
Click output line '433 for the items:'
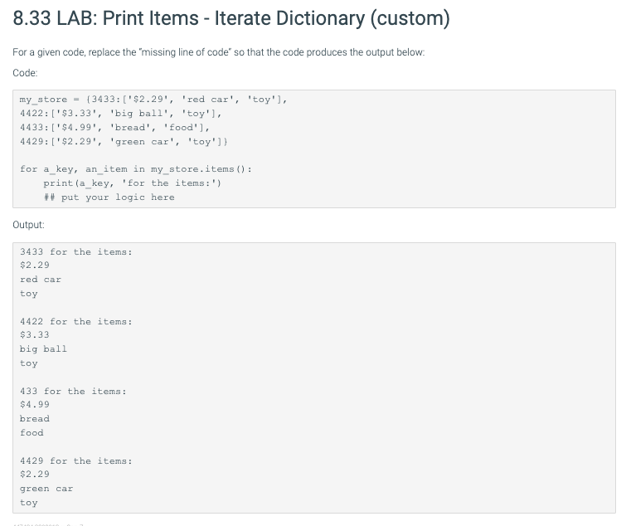point(73,392)
